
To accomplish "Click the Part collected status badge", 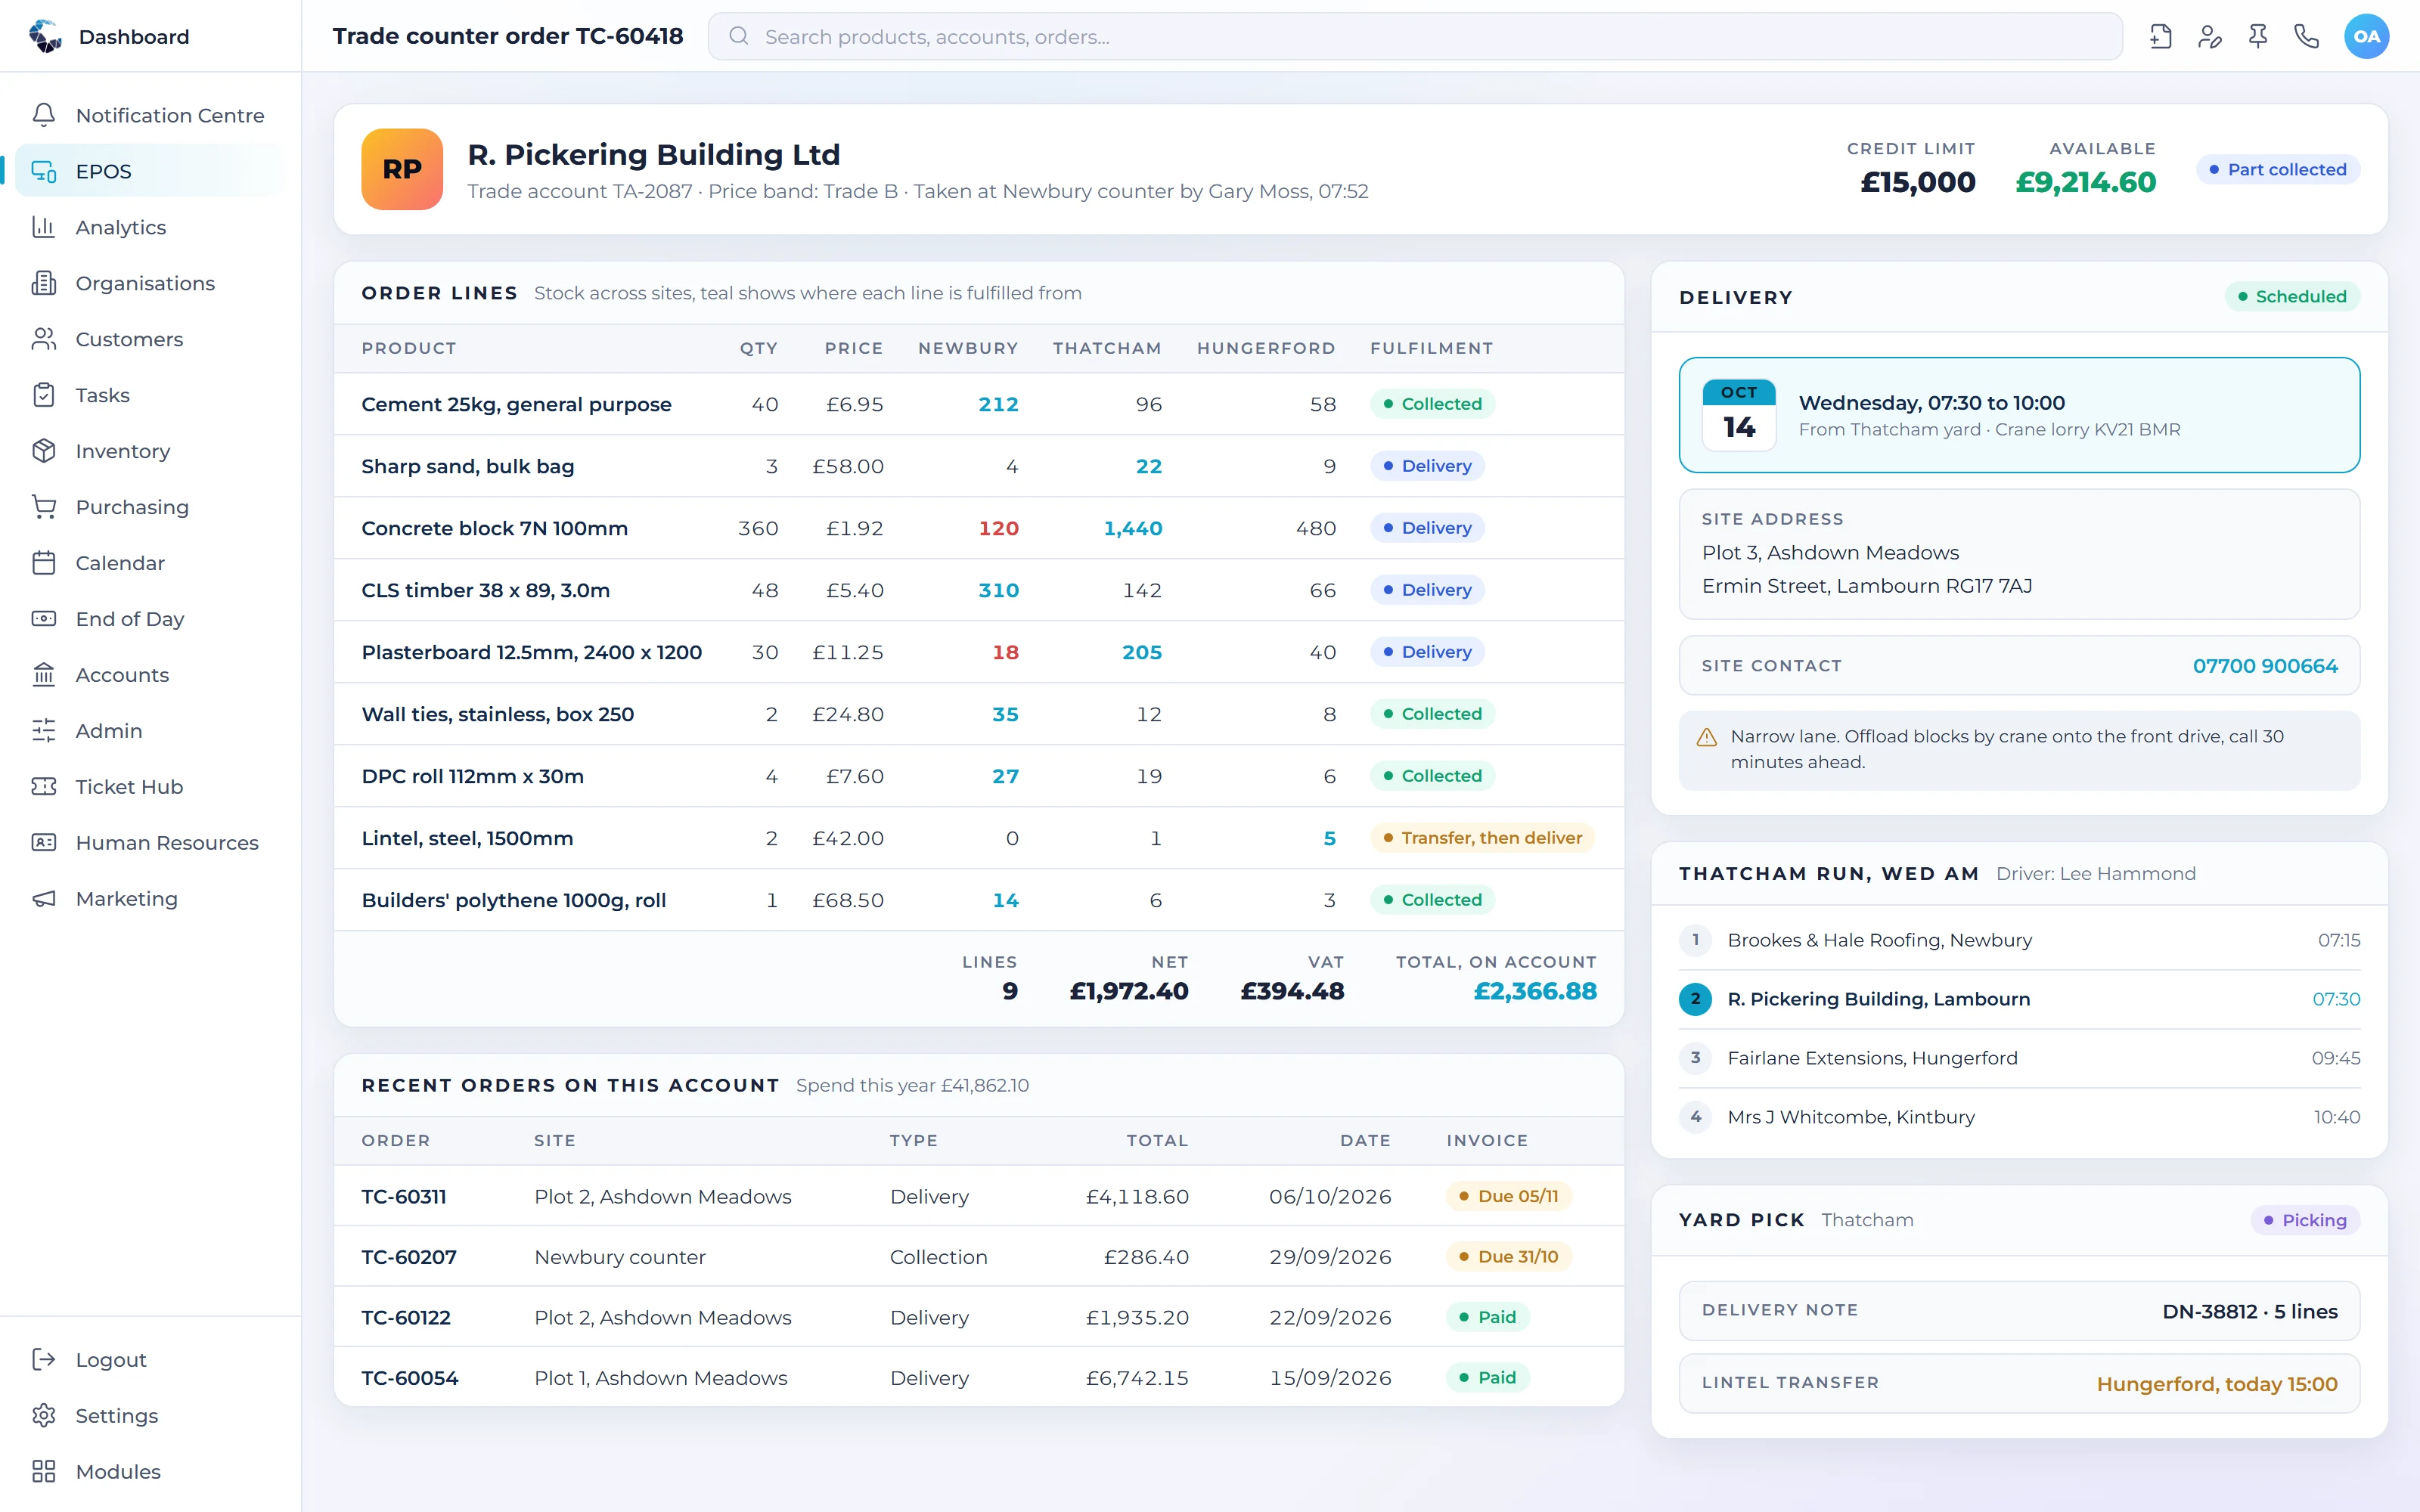I will [x=2278, y=170].
